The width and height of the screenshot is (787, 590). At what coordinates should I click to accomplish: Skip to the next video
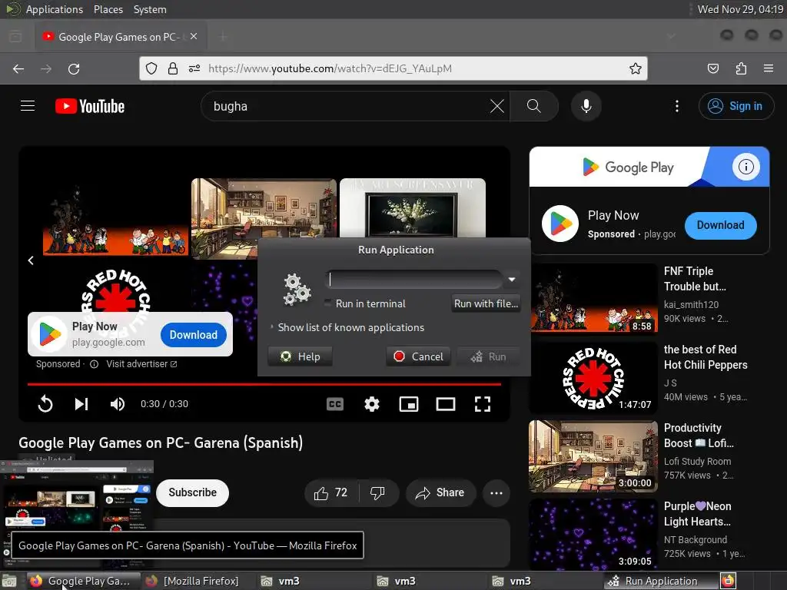coord(81,404)
